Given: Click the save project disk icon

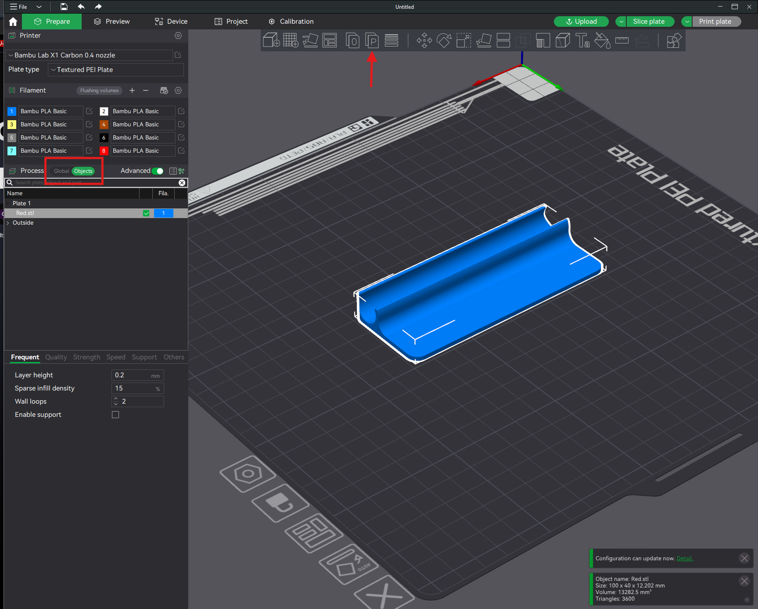Looking at the screenshot, I should (64, 7).
